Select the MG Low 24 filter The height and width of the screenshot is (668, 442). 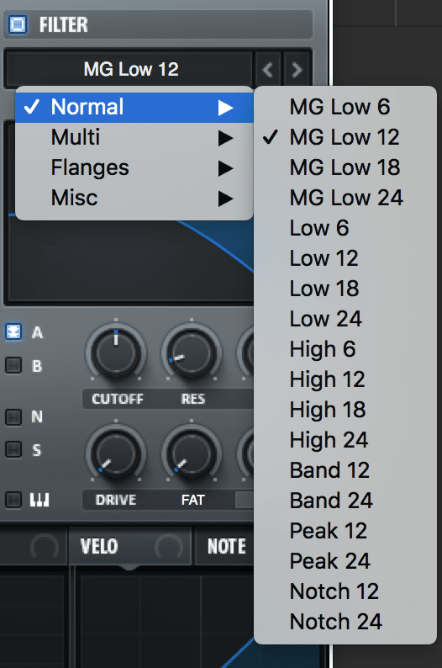coord(345,198)
